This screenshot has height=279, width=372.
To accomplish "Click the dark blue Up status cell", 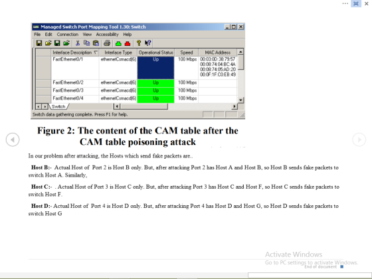I will click(x=155, y=68).
